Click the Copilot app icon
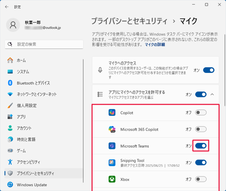The height and width of the screenshot is (191, 226). pos(112,113)
